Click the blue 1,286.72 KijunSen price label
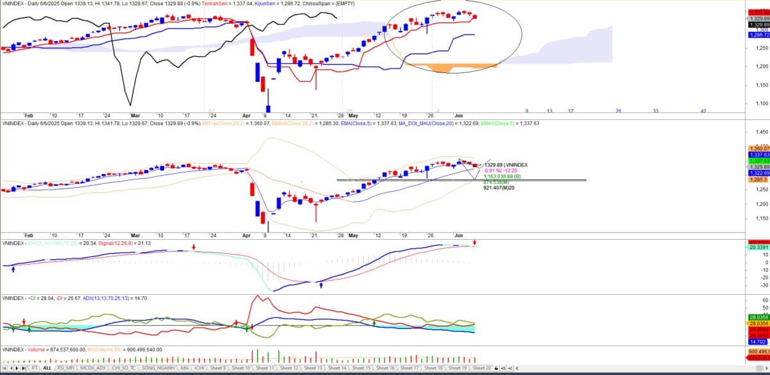Viewport: 770px width, 375px height. (758, 35)
